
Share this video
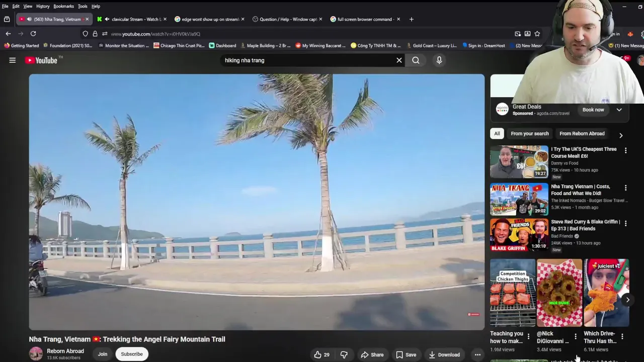(372, 354)
